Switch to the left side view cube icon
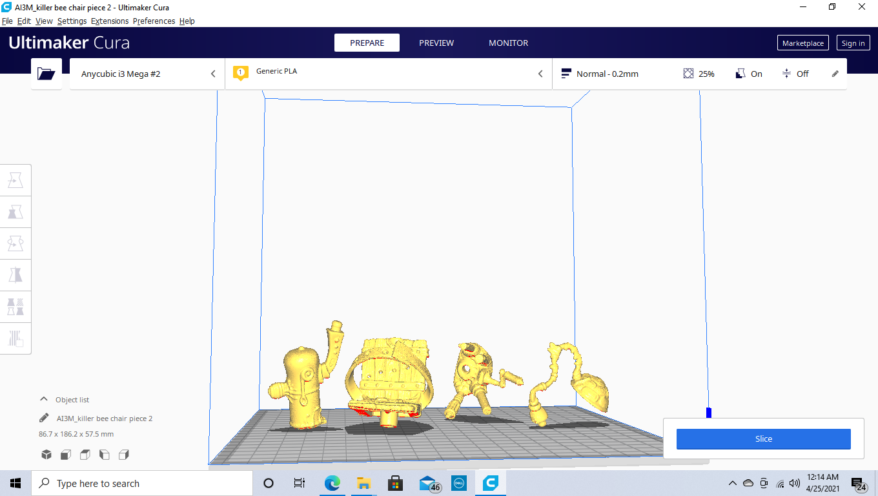 point(105,455)
